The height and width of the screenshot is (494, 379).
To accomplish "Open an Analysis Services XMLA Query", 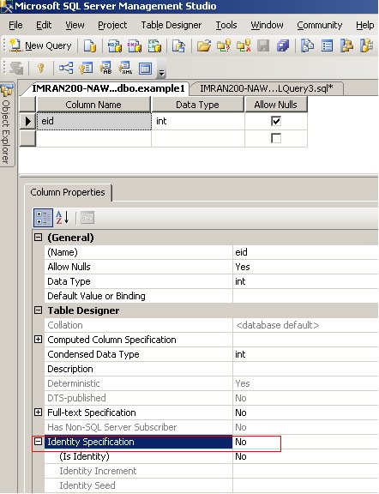I will [x=154, y=46].
